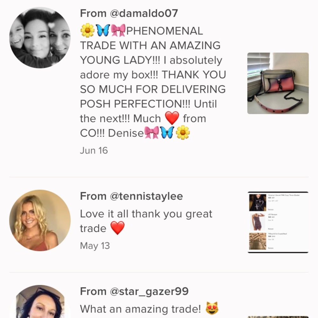Tap the heart-eyes cat emoji

pyautogui.click(x=212, y=309)
